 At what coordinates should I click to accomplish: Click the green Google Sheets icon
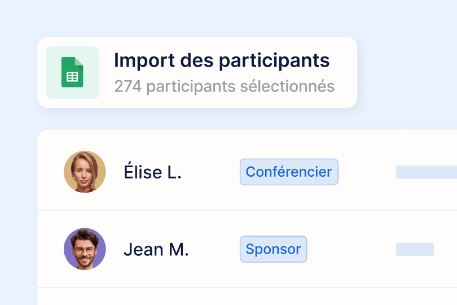(72, 72)
